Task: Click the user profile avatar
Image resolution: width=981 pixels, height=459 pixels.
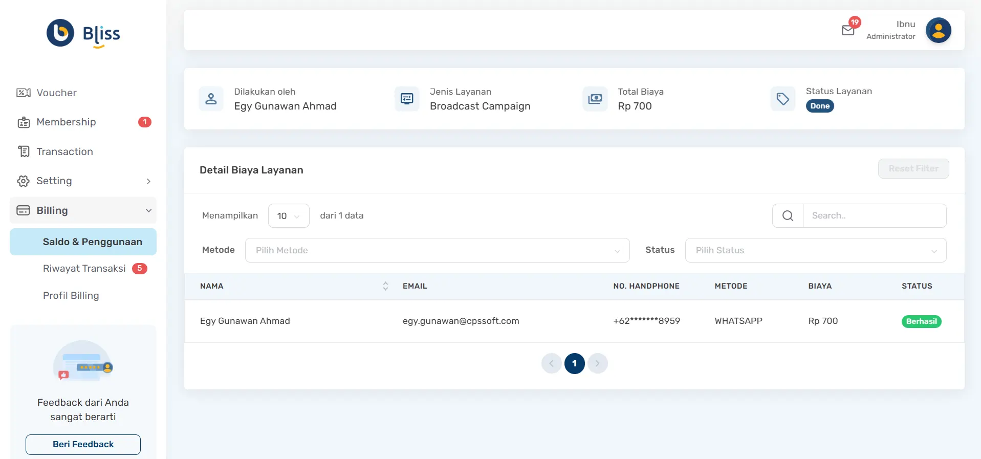Action: coord(938,30)
